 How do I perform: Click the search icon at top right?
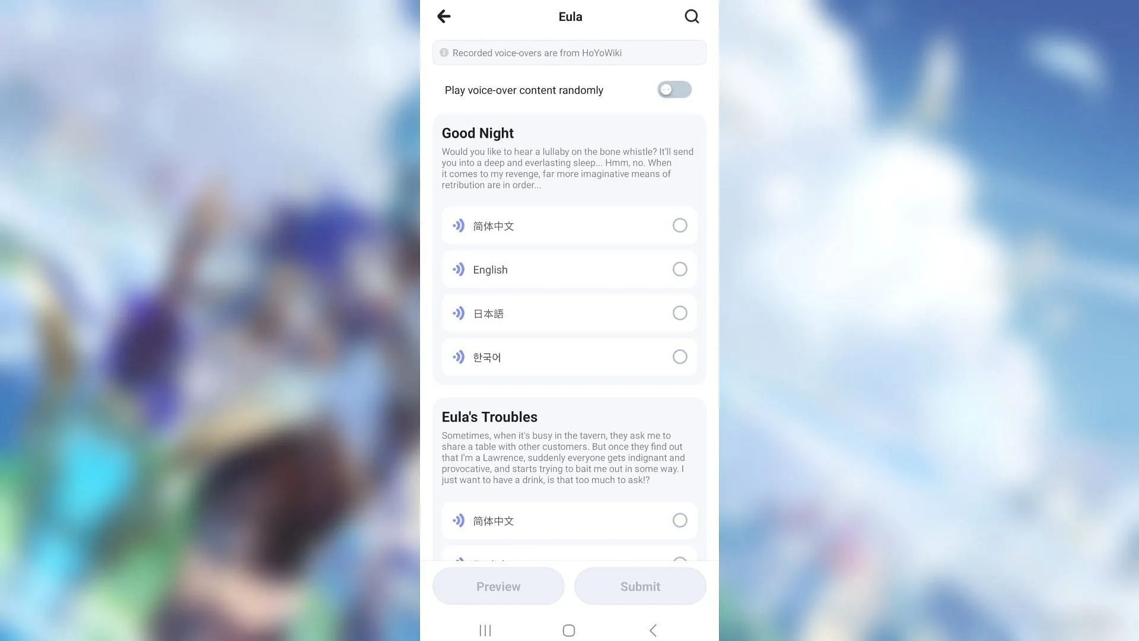click(x=691, y=17)
